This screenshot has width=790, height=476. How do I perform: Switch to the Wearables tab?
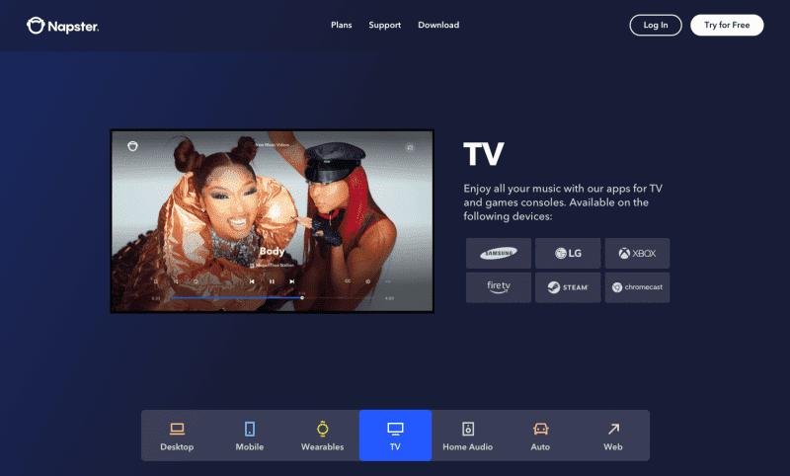tap(323, 436)
